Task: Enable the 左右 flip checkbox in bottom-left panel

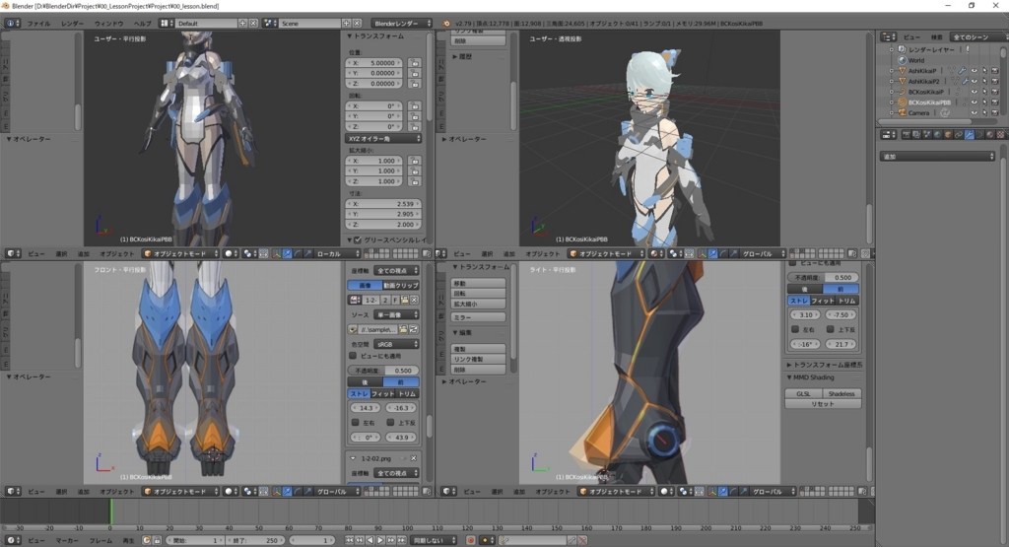Action: 355,422
